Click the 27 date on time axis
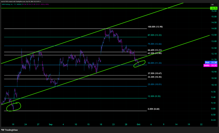This screenshot has height=133, width=219. click(38, 125)
